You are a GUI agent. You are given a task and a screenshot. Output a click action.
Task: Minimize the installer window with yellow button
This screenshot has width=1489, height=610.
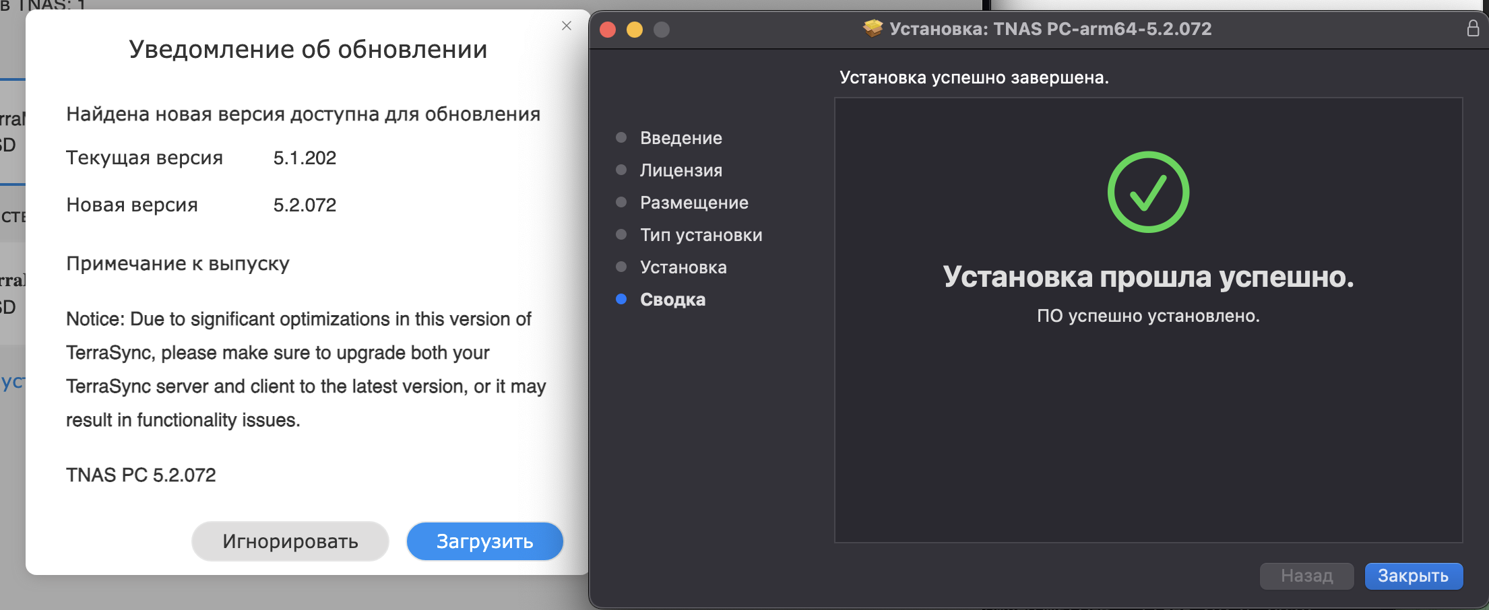point(635,30)
